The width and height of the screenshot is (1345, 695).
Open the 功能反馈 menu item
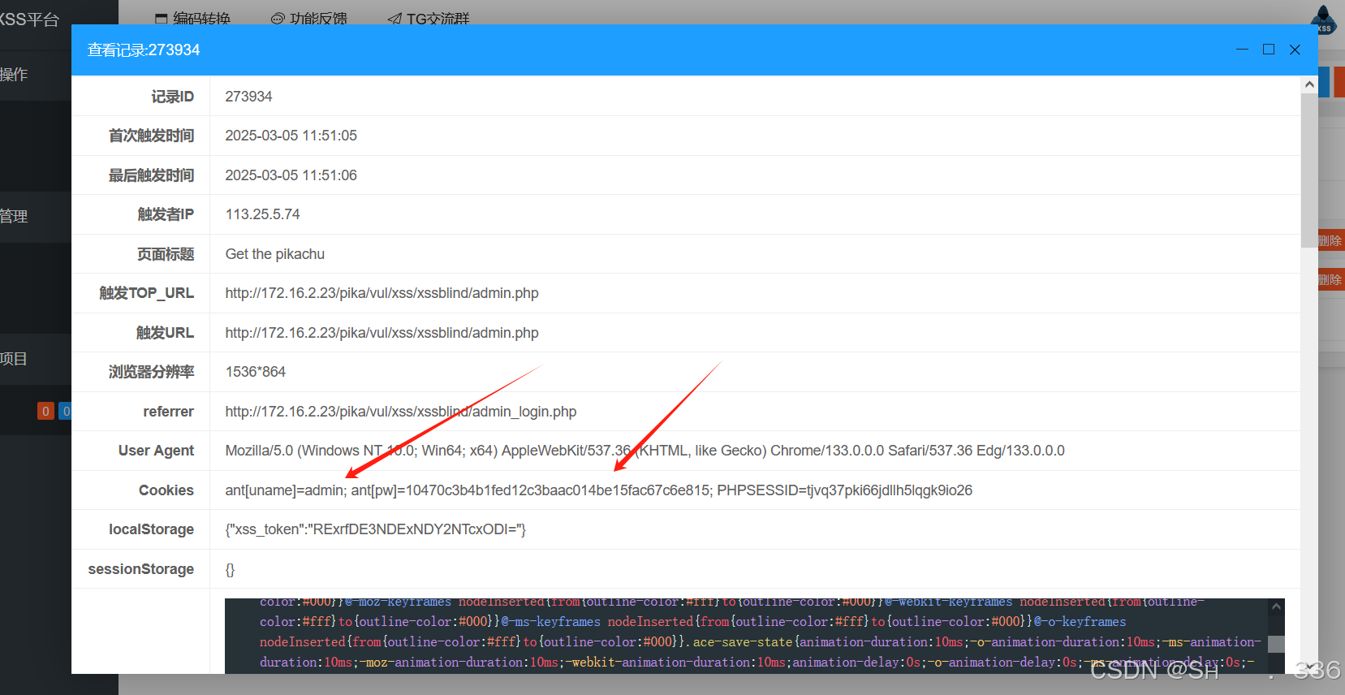(308, 18)
